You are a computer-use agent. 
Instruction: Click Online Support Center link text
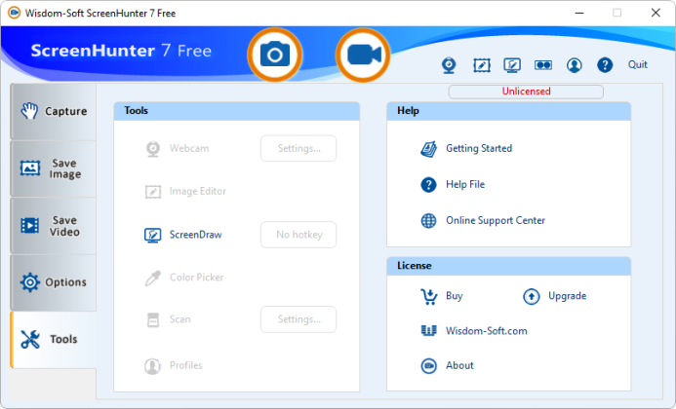(496, 220)
